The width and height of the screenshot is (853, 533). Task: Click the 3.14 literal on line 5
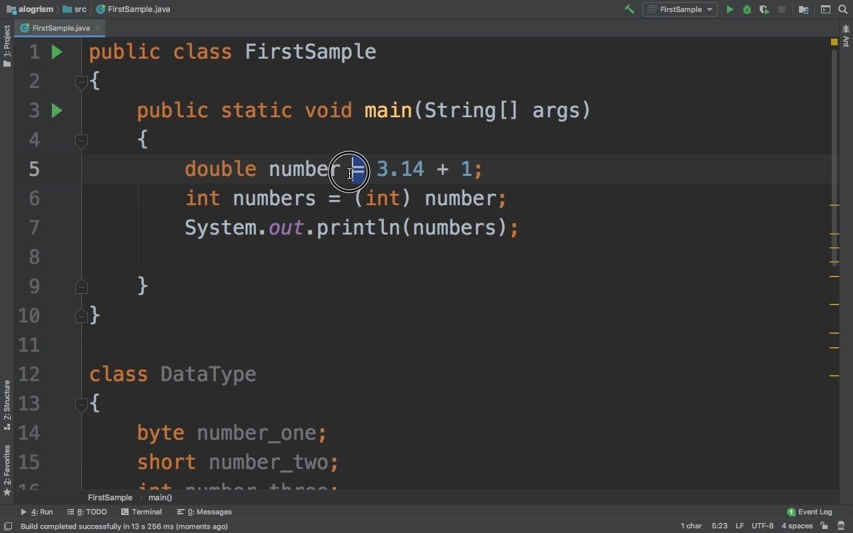pos(400,169)
